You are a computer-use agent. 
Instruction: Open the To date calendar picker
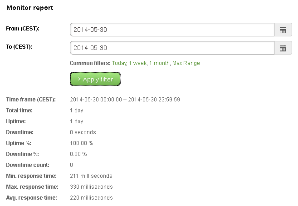[x=283, y=48]
